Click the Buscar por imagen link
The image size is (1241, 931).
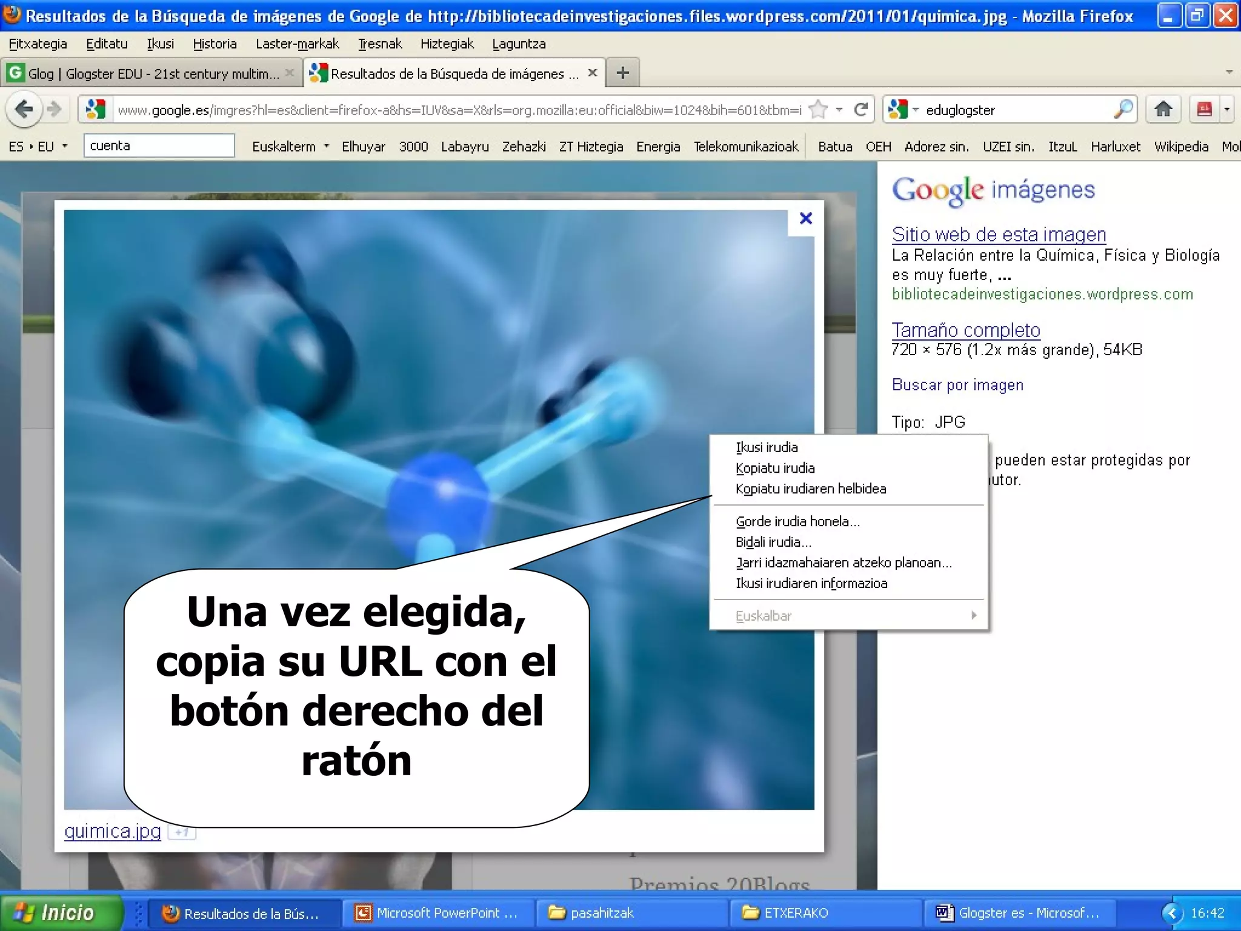click(957, 385)
